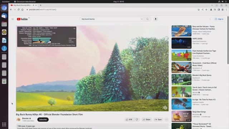229x129 pixels.
Task: Close the stats for nerds overlay
Action: point(74,28)
